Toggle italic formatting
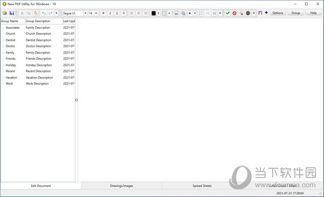This screenshot has height=197, width=324. (110, 13)
